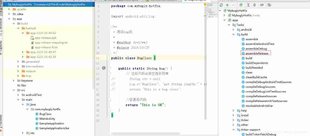The image size is (310, 136).
Task: Collapse the bakApk folder
Action: tap(18, 28)
